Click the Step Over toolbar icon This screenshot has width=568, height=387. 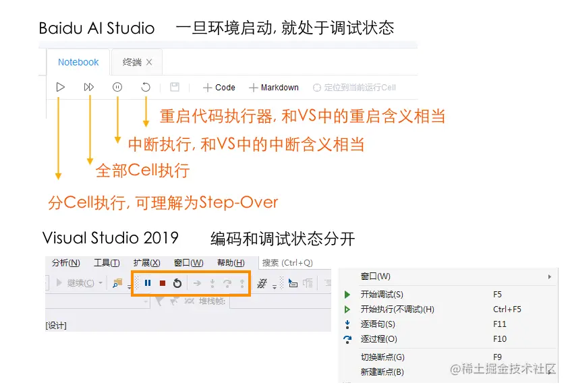[227, 283]
